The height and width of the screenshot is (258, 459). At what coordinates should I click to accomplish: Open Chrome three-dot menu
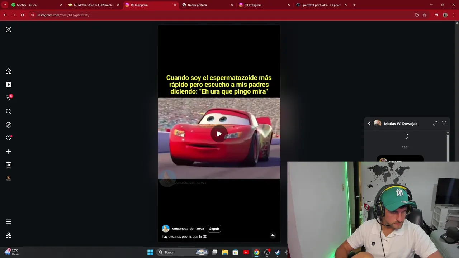coord(454,15)
